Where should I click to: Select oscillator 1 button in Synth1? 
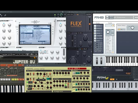click(28, 74)
